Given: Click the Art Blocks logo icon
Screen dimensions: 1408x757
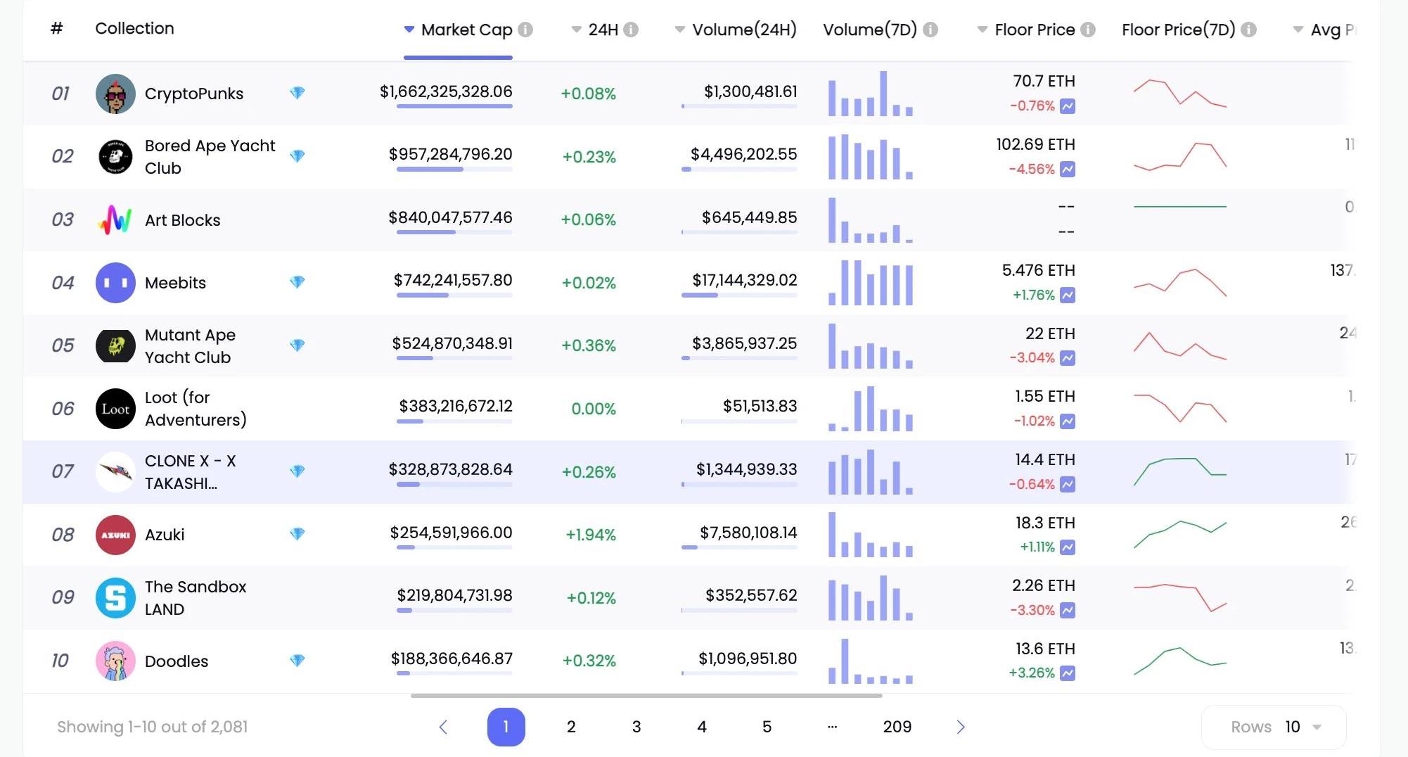Looking at the screenshot, I should [115, 220].
